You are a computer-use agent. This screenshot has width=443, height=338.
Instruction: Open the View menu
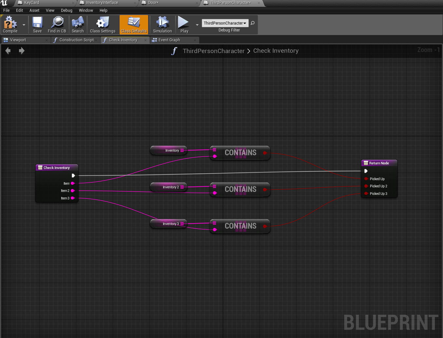coord(50,10)
